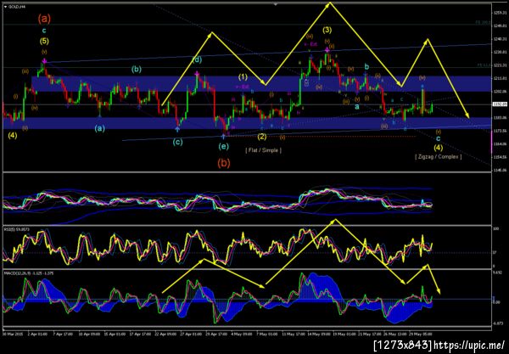Image resolution: width=509 pixels, height=354 pixels.
Task: Select the cyan (c) wave label
Action: [177, 142]
